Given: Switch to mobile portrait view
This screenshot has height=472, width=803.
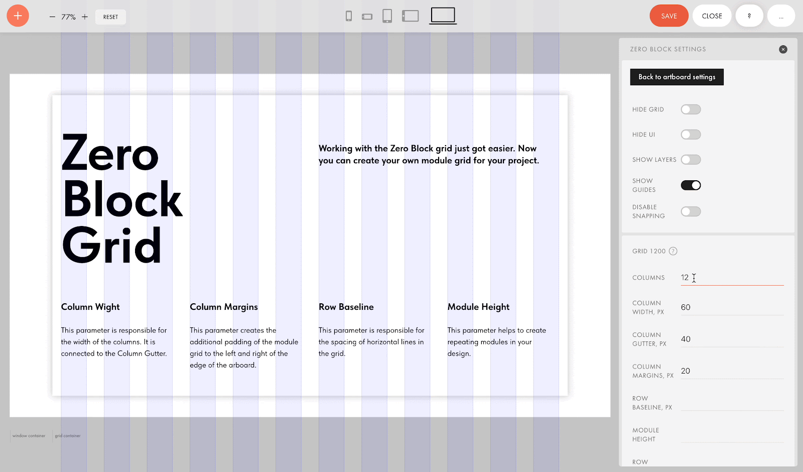Looking at the screenshot, I should click(349, 16).
